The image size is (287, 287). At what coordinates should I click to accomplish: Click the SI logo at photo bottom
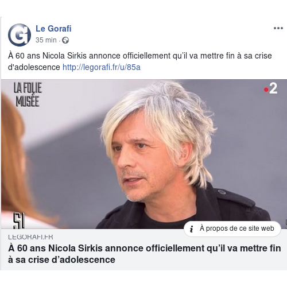tap(19, 221)
